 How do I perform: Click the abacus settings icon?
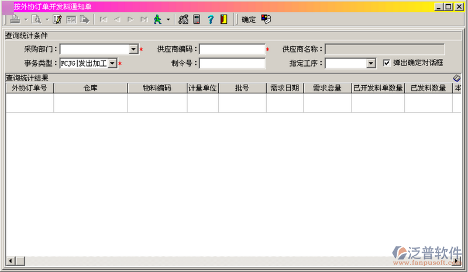click(184, 20)
